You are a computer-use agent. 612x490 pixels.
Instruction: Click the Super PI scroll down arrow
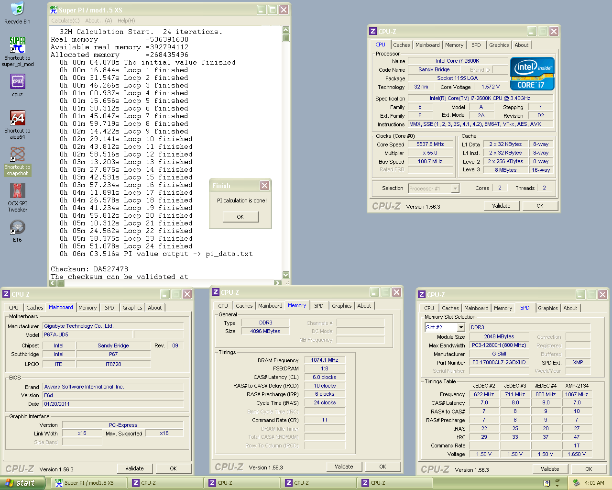(286, 275)
